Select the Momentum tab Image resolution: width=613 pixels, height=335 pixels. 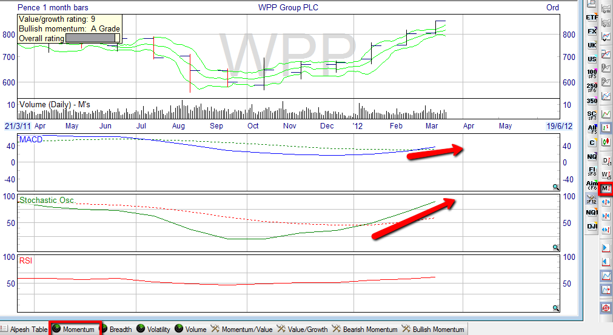[75, 329]
